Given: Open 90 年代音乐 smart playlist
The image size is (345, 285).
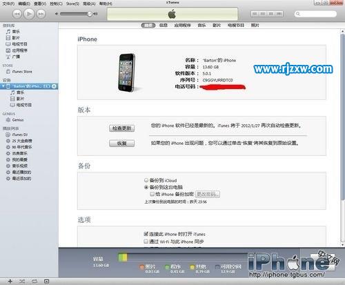Looking at the screenshot, I should [19, 147].
